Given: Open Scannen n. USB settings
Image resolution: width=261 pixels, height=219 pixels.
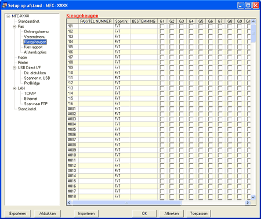Looking at the screenshot, I should coord(37,78).
